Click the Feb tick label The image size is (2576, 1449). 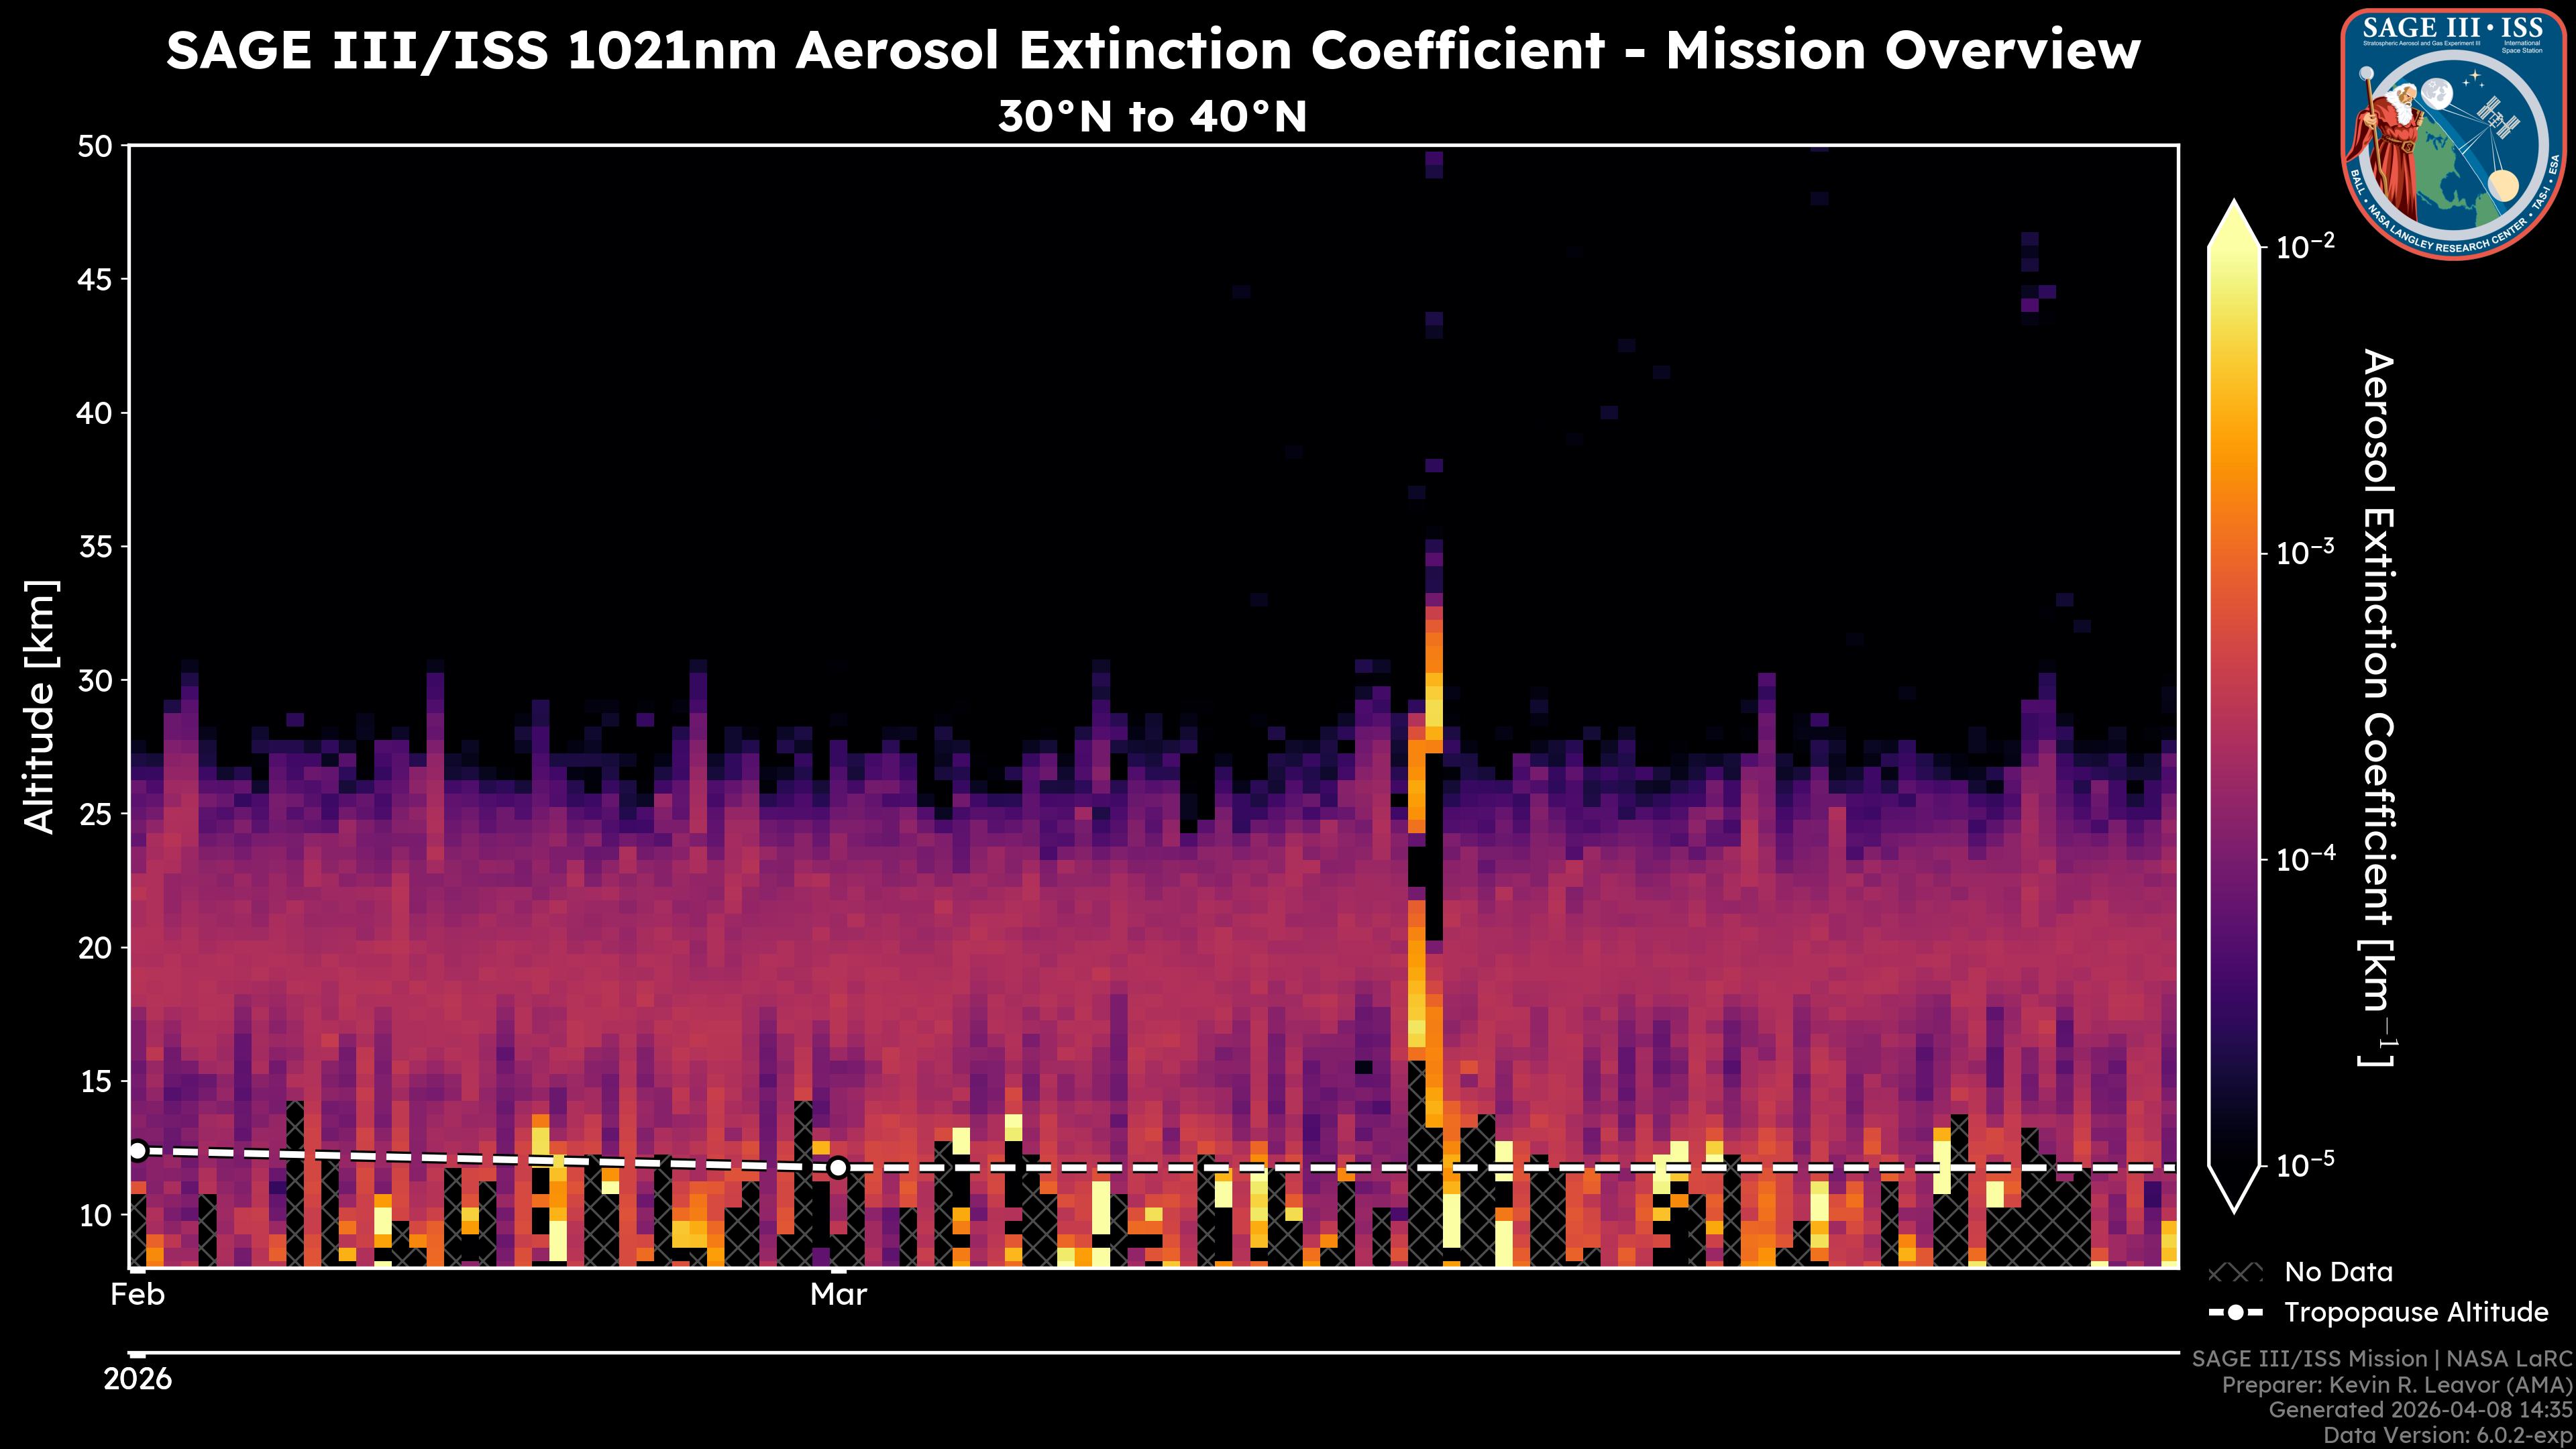pyautogui.click(x=137, y=1295)
